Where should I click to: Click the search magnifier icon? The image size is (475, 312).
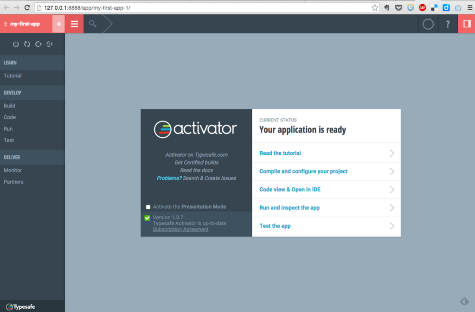point(92,24)
